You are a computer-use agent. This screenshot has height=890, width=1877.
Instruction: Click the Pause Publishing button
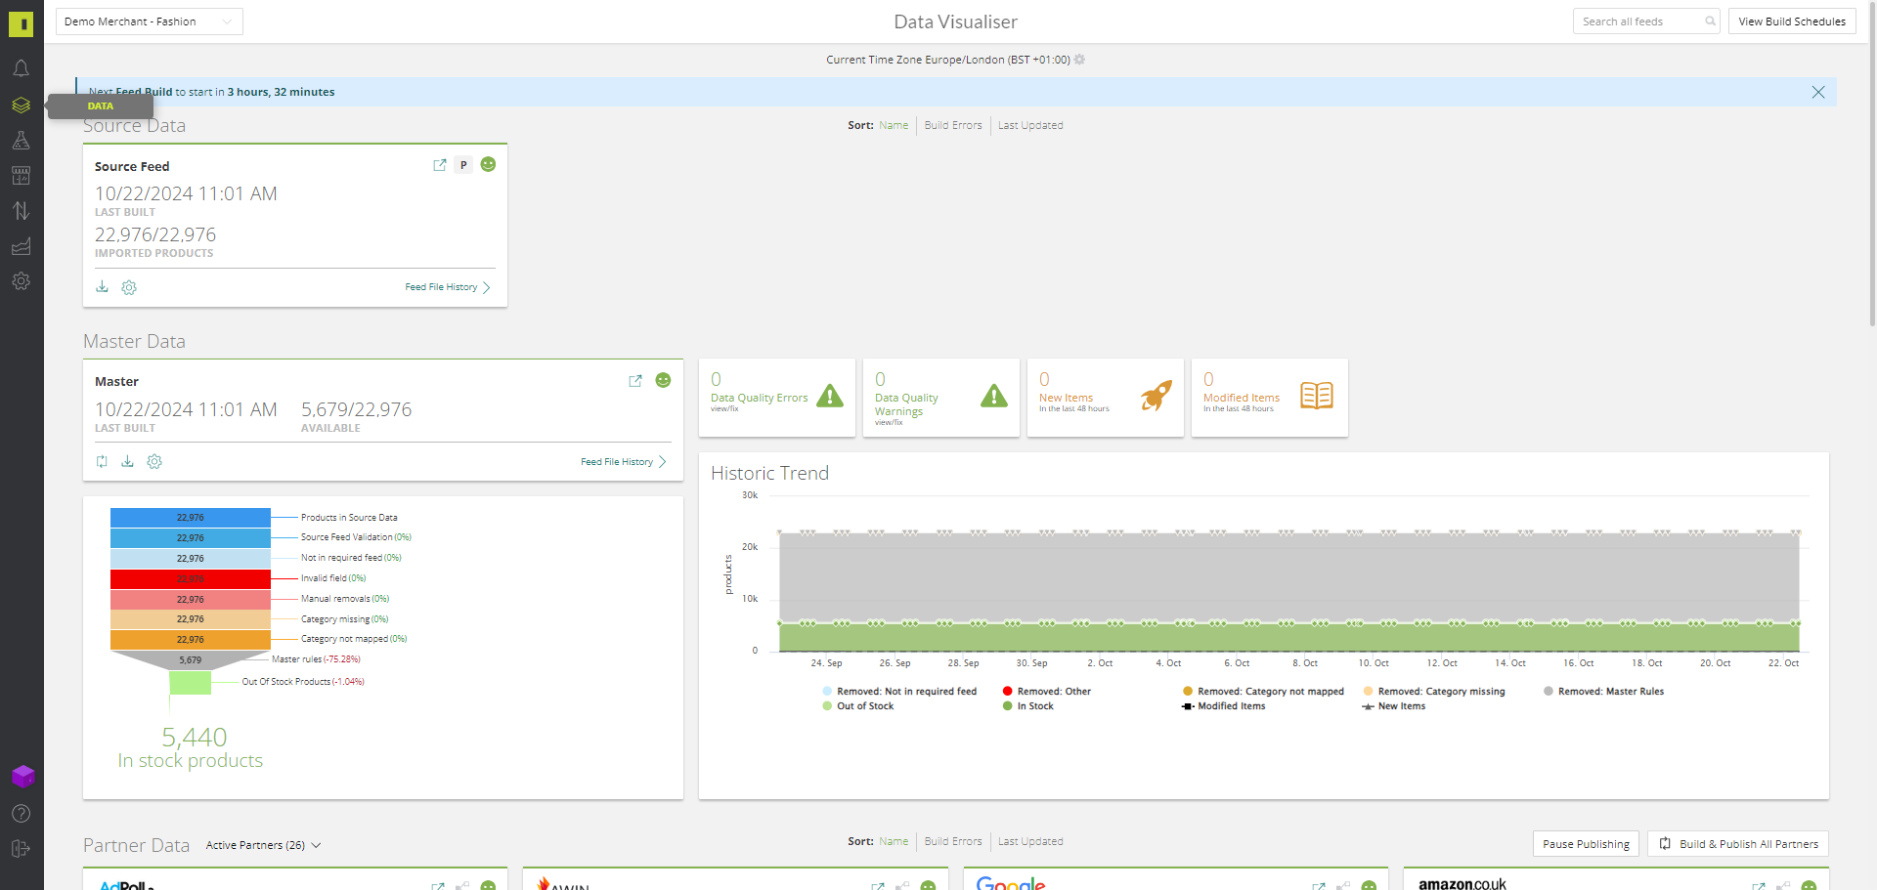pos(1585,844)
